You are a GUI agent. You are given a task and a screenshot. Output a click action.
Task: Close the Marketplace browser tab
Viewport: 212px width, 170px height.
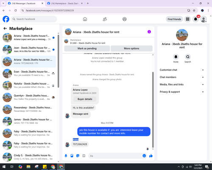(82, 3)
